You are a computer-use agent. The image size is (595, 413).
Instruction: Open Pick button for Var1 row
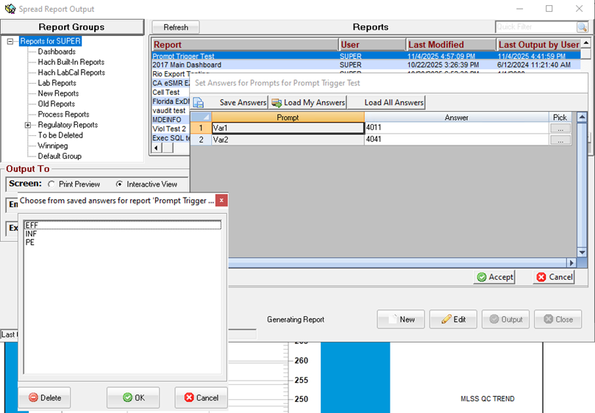560,128
